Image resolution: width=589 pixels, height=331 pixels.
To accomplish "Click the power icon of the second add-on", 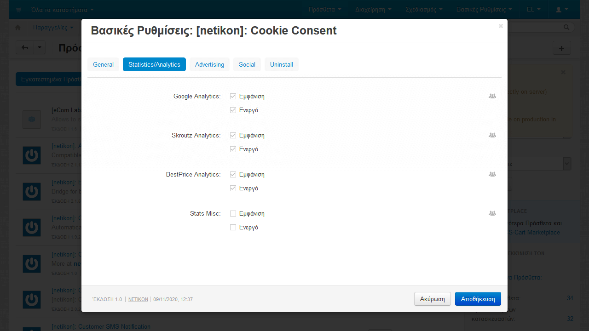I will click(32, 155).
